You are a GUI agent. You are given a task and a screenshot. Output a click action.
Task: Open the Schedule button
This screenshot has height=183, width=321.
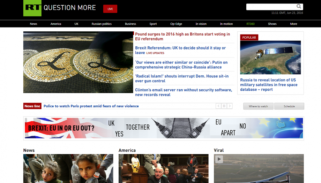click(289, 106)
